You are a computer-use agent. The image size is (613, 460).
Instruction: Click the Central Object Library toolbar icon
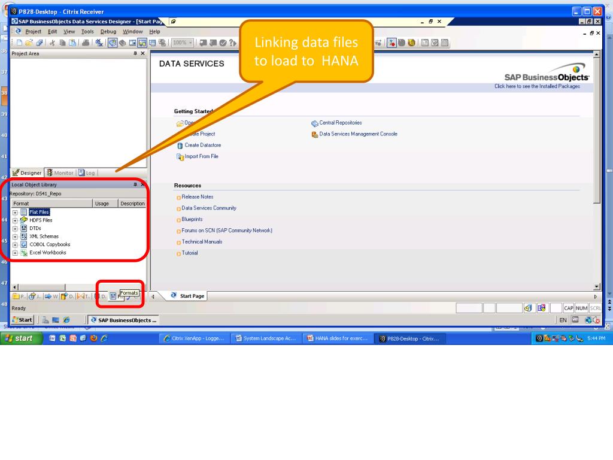coord(122,43)
